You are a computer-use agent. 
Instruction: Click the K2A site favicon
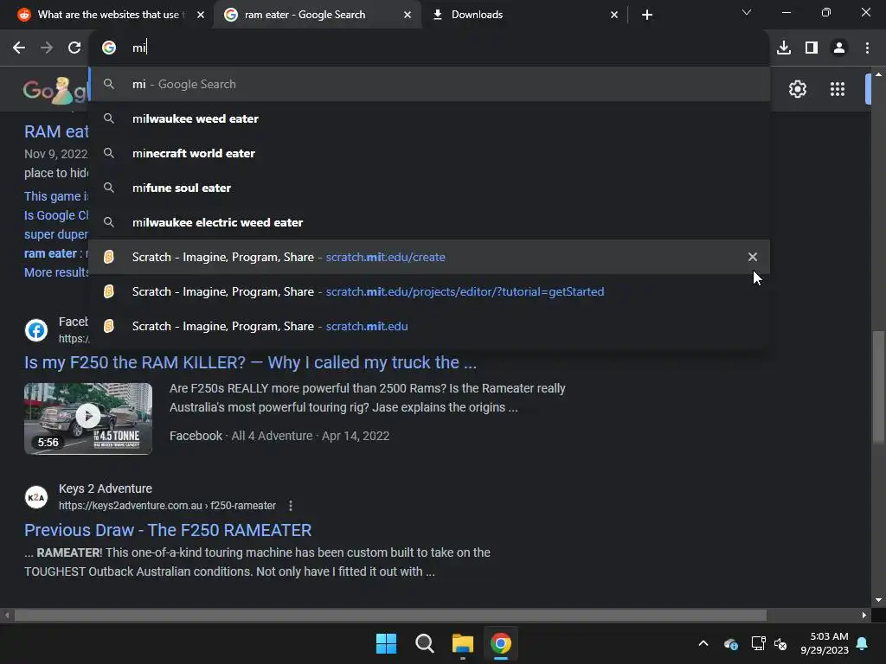pos(36,497)
